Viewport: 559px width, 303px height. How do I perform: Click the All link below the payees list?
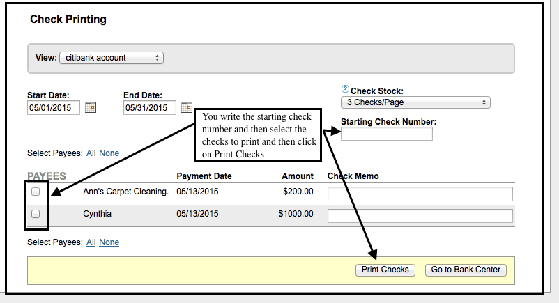[91, 242]
